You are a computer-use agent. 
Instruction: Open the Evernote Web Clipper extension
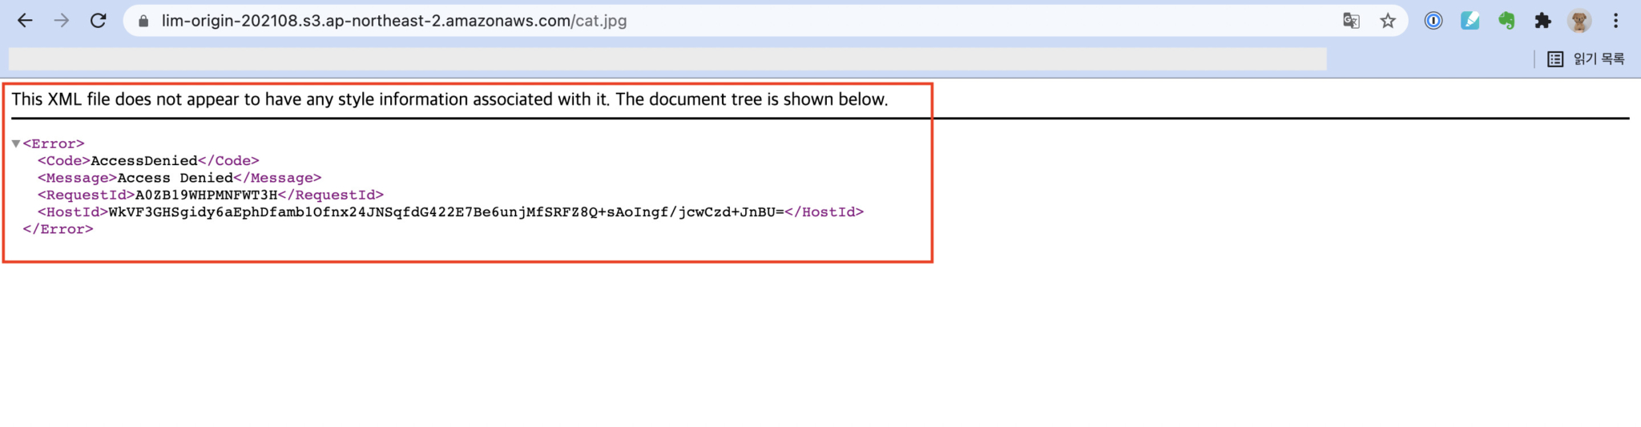tap(1506, 21)
